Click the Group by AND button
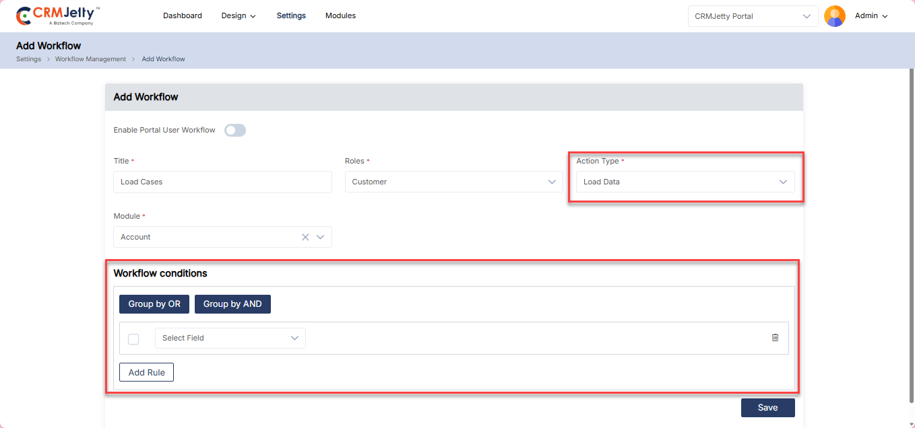The width and height of the screenshot is (915, 428). tap(232, 304)
